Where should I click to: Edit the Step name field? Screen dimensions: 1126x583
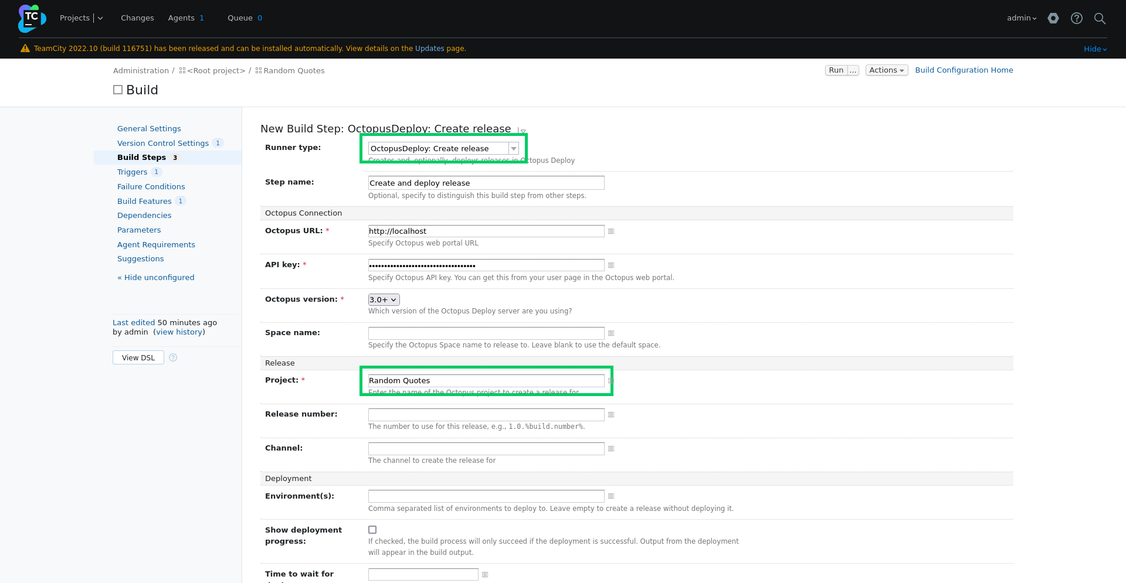(486, 183)
